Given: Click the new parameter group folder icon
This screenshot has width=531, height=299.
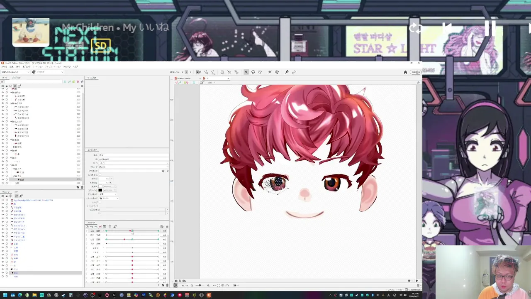Looking at the screenshot, I should click(x=163, y=285).
